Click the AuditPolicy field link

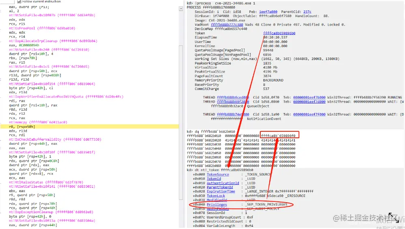(218, 209)
